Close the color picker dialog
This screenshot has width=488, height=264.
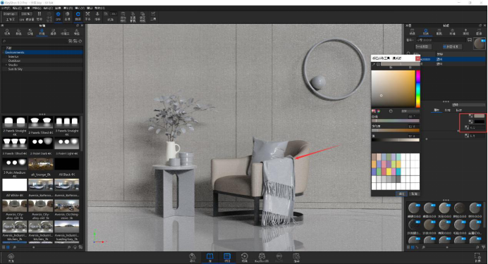pyautogui.click(x=417, y=58)
